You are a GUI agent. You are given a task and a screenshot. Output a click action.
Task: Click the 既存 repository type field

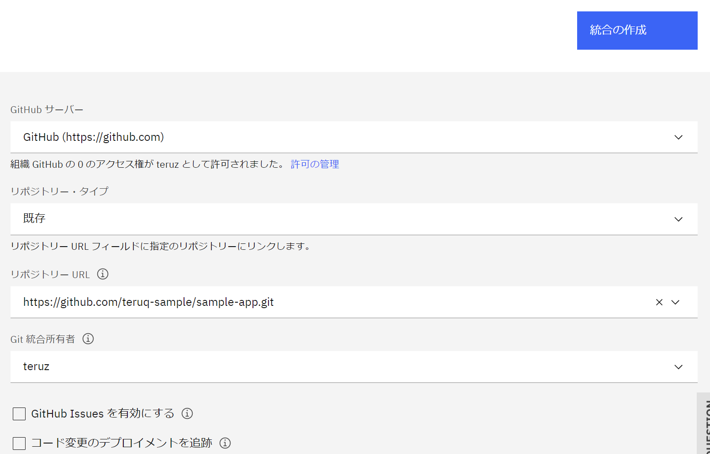[354, 219]
